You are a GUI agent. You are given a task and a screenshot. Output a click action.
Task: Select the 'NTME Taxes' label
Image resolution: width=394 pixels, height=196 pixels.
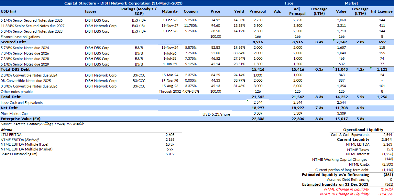click(x=358, y=150)
